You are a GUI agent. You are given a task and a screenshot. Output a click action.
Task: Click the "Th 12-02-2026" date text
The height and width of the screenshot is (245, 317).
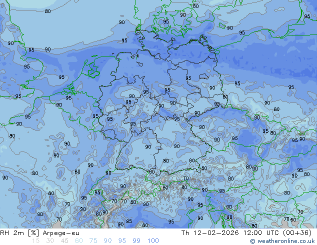coord(210,233)
